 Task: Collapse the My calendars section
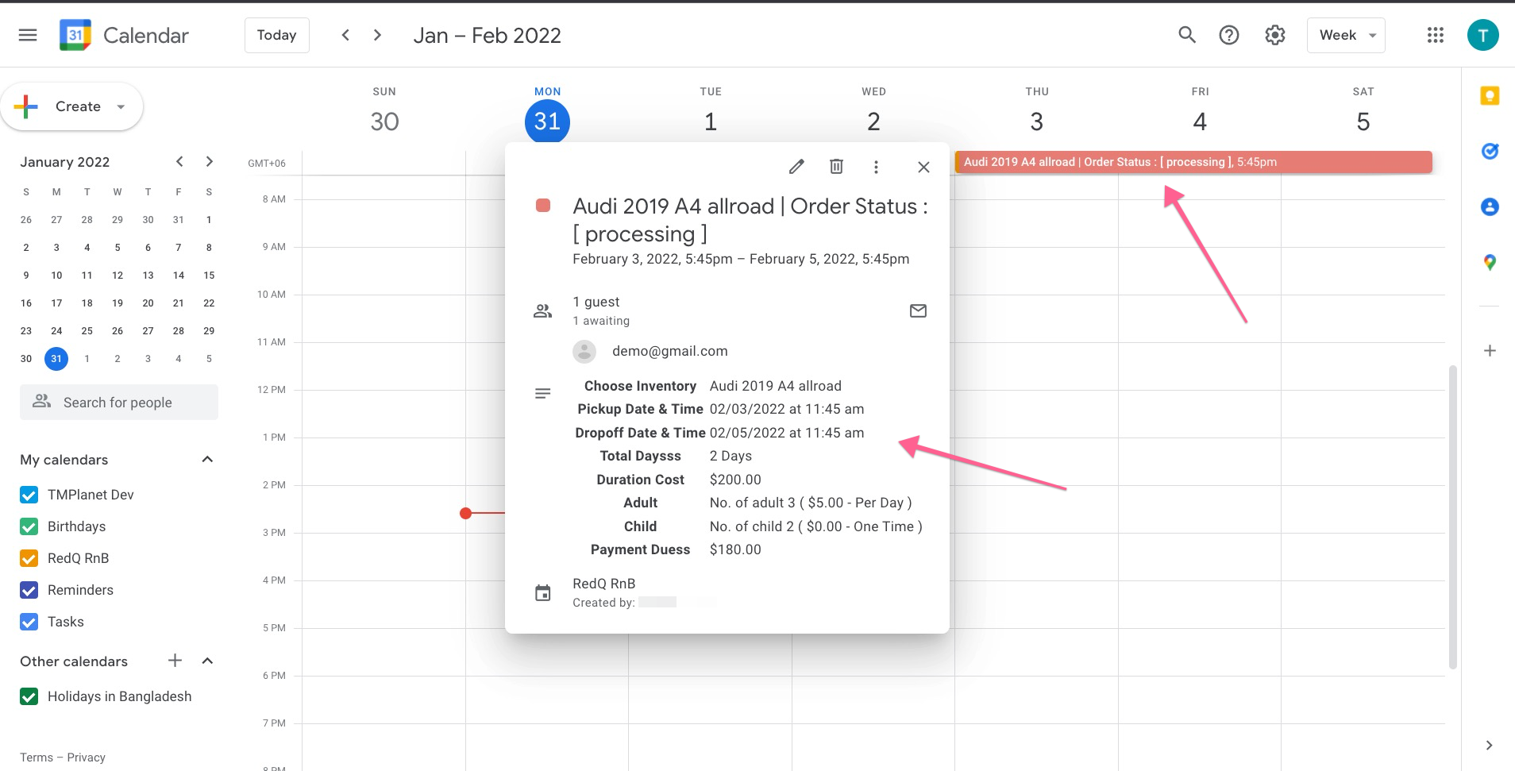coord(208,460)
